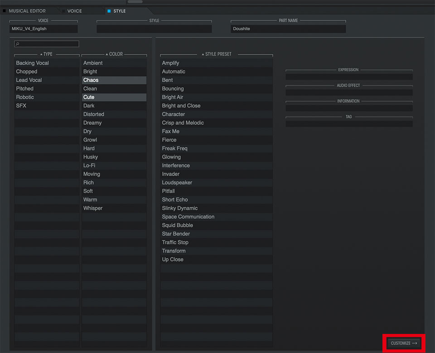435x353 pixels.
Task: Pick the Bright and Close preset
Action: [217, 106]
